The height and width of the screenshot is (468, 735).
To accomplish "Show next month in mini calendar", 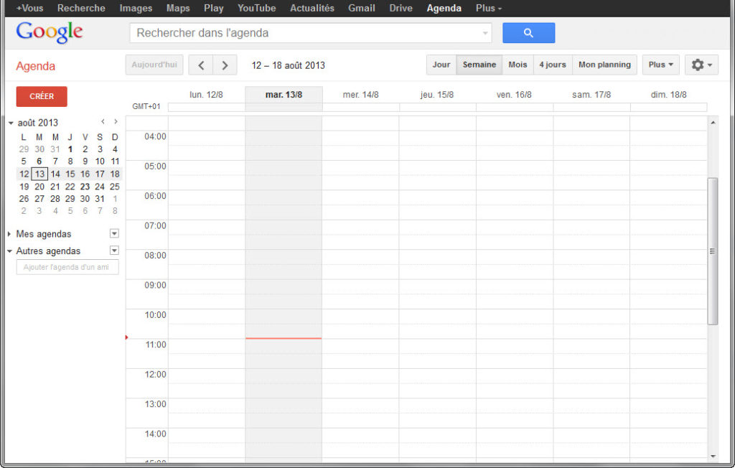I will [116, 122].
